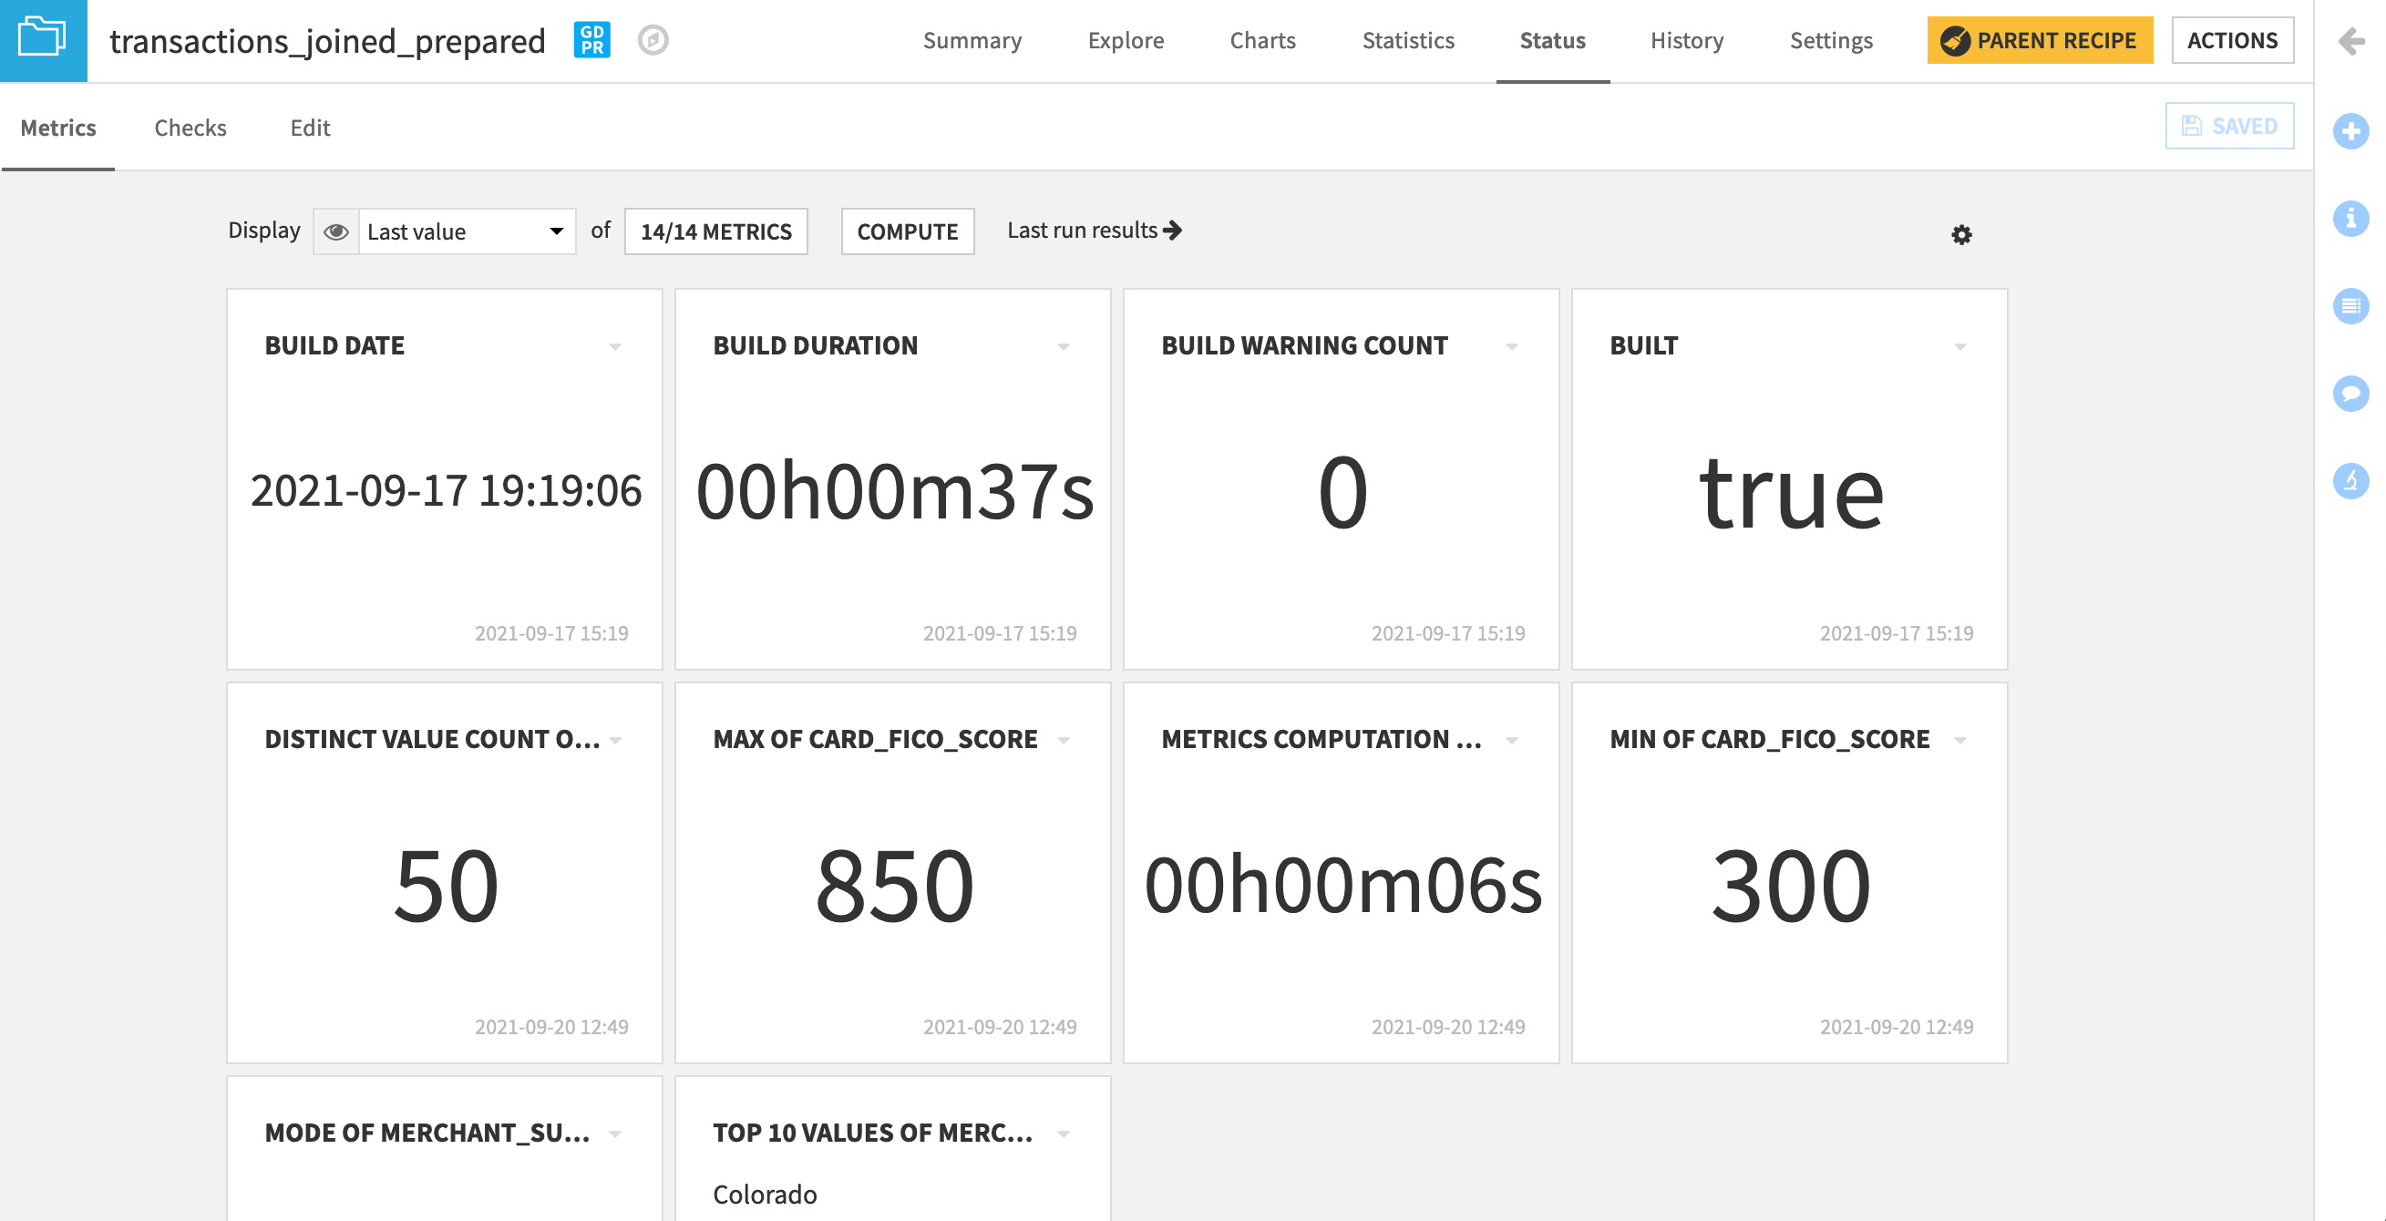Expand the DISTINCT VALUE COUNT dropdown arrow
2386x1221 pixels.
pos(615,738)
